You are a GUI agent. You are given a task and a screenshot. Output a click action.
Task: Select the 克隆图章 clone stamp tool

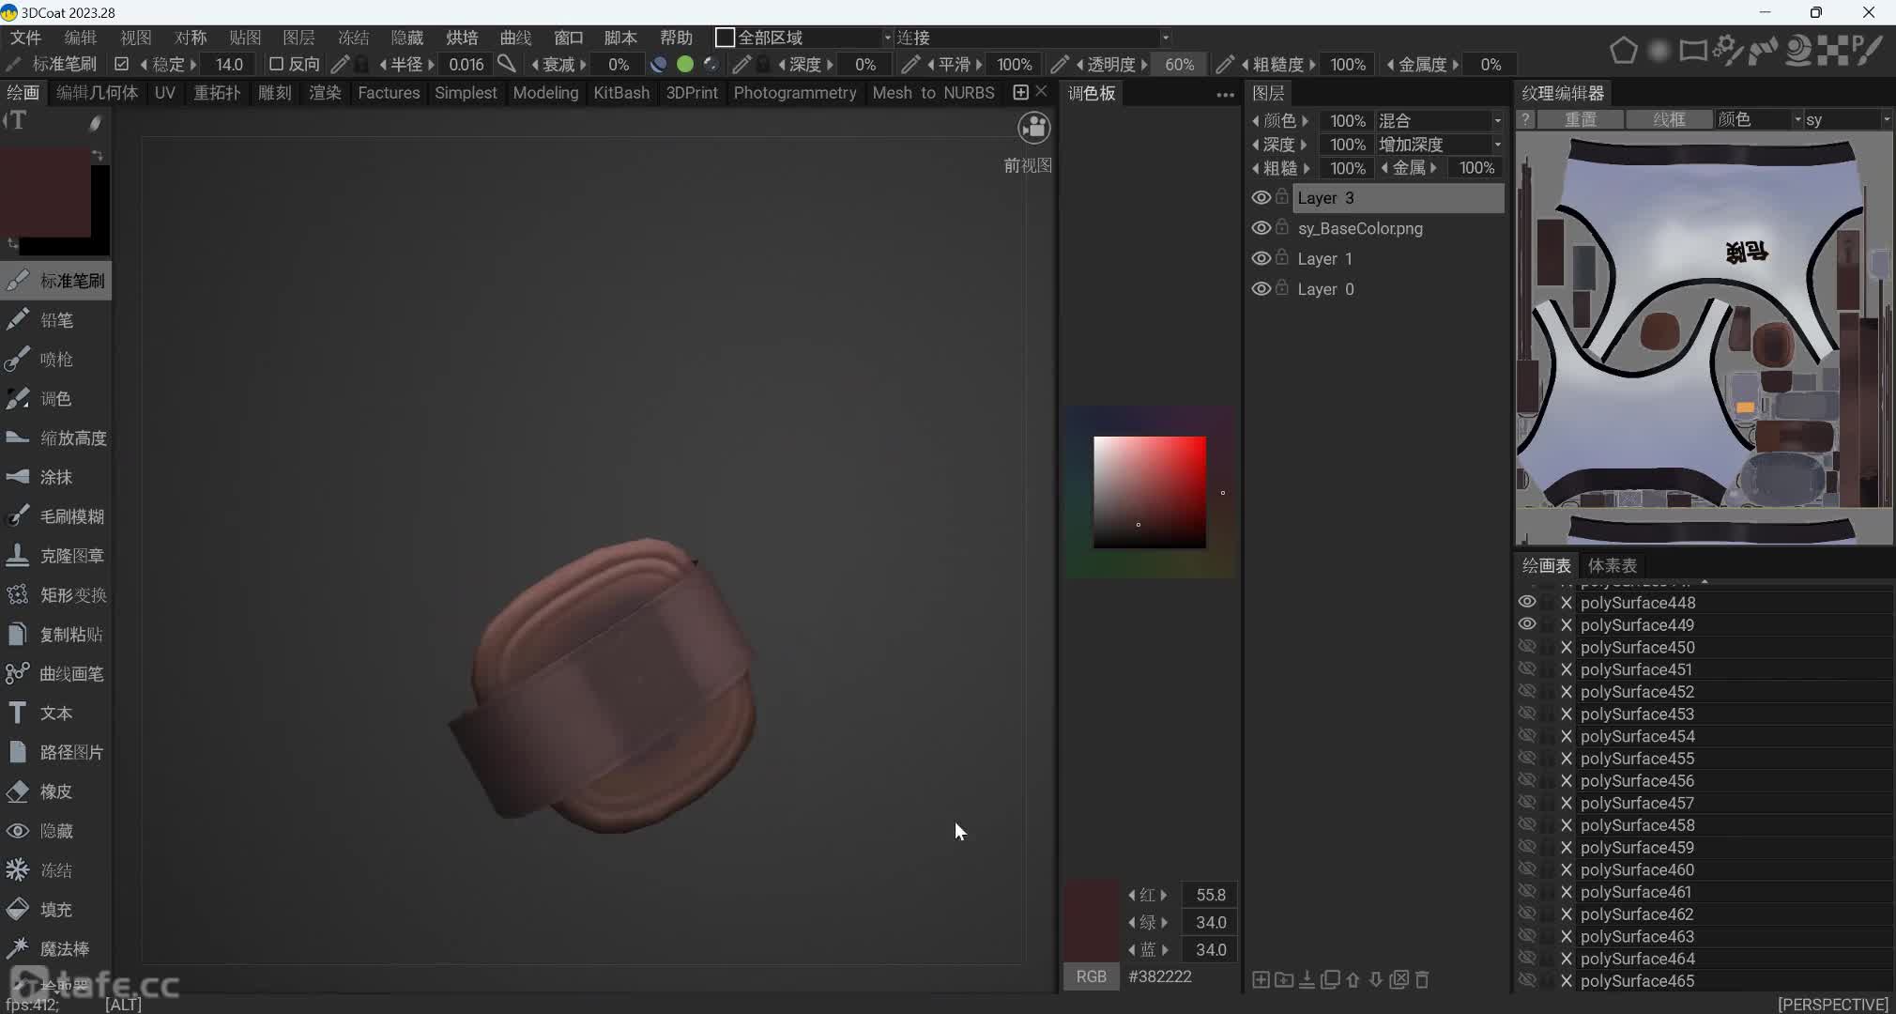(55, 556)
